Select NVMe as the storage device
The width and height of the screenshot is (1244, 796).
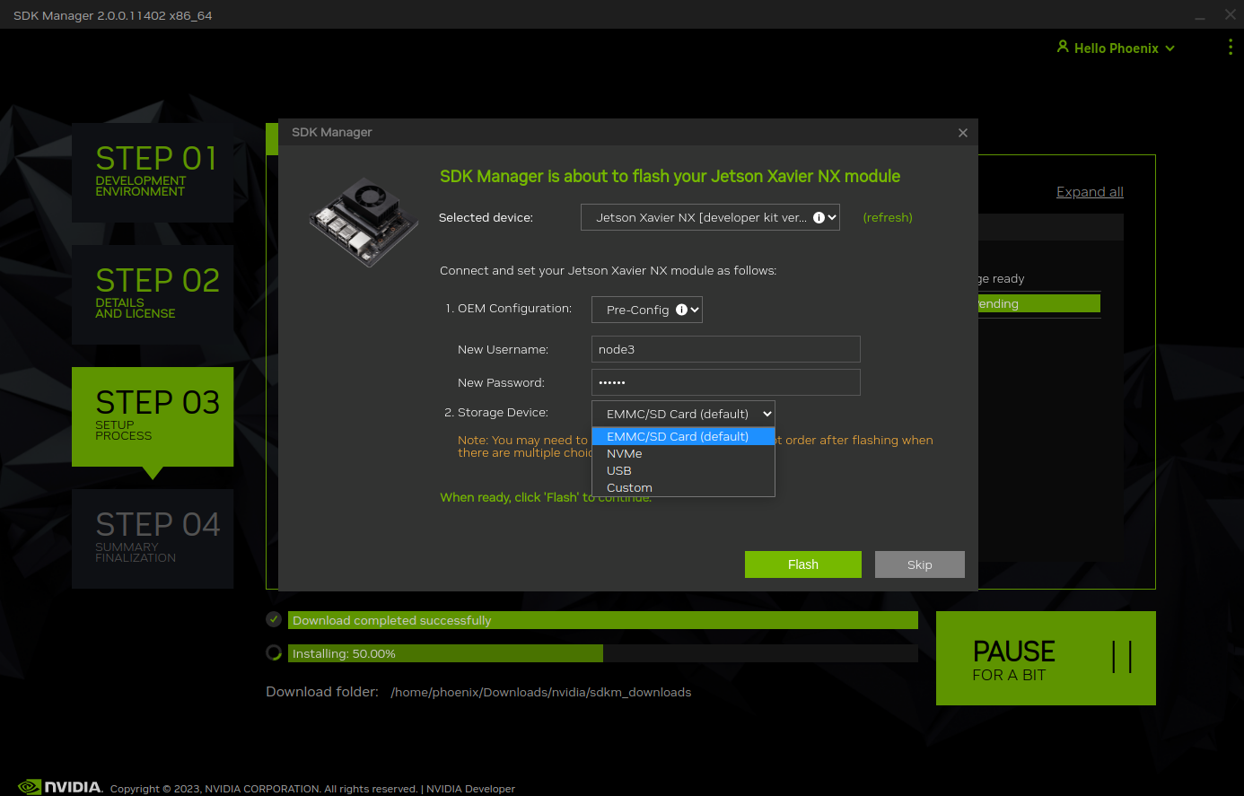(x=683, y=453)
